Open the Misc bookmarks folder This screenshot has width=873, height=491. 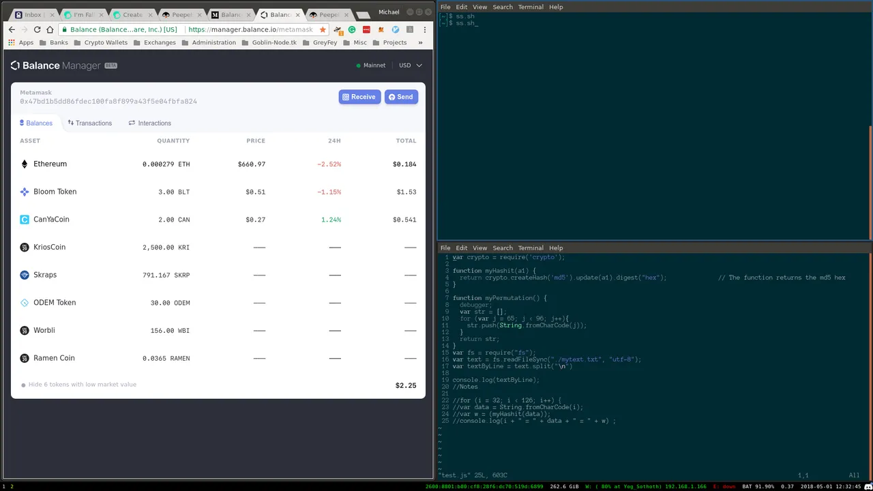pyautogui.click(x=355, y=42)
